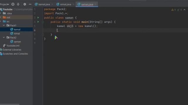The width and height of the screenshot is (188, 105).
Task: Open the Project view dropdown
Action: 4,4
